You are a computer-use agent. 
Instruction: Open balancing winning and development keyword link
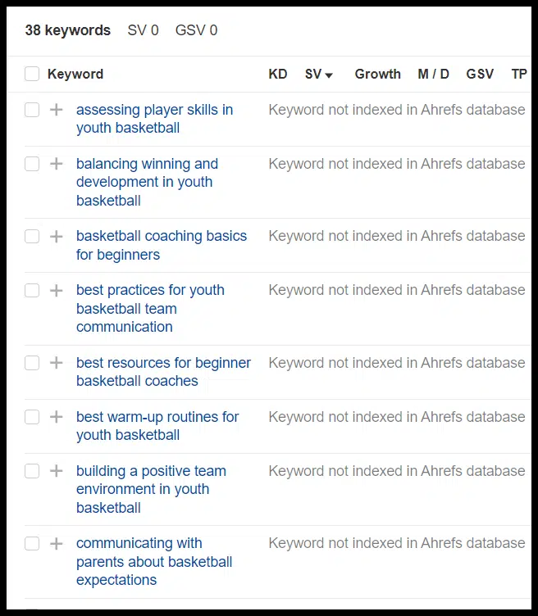(147, 182)
